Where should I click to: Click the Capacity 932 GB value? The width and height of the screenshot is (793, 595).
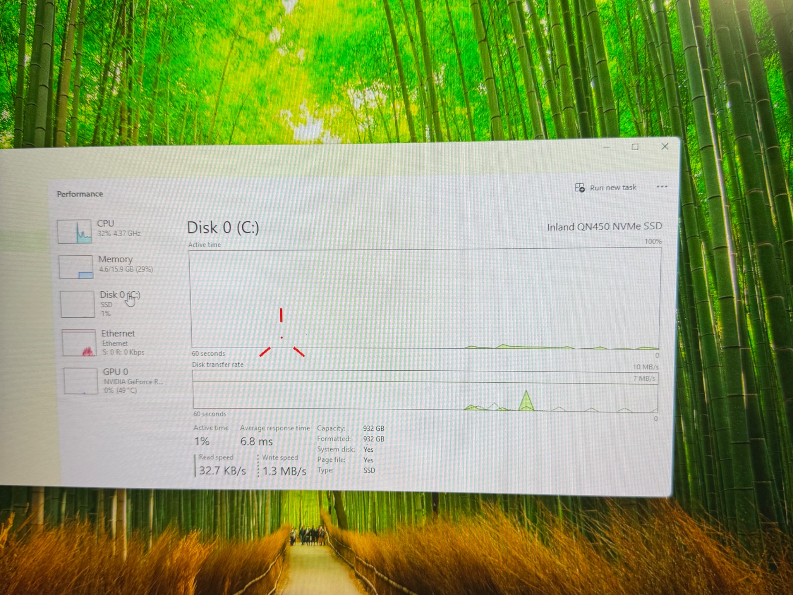point(374,428)
